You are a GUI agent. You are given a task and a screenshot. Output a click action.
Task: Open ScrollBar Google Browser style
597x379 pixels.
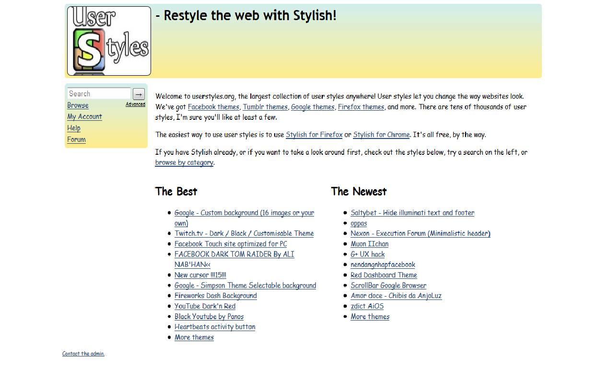[388, 286]
